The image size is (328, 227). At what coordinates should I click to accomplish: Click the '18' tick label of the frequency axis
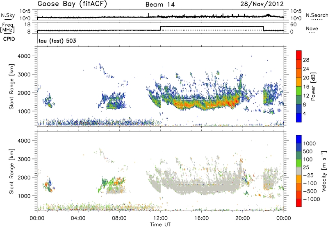pyautogui.click(x=27, y=25)
